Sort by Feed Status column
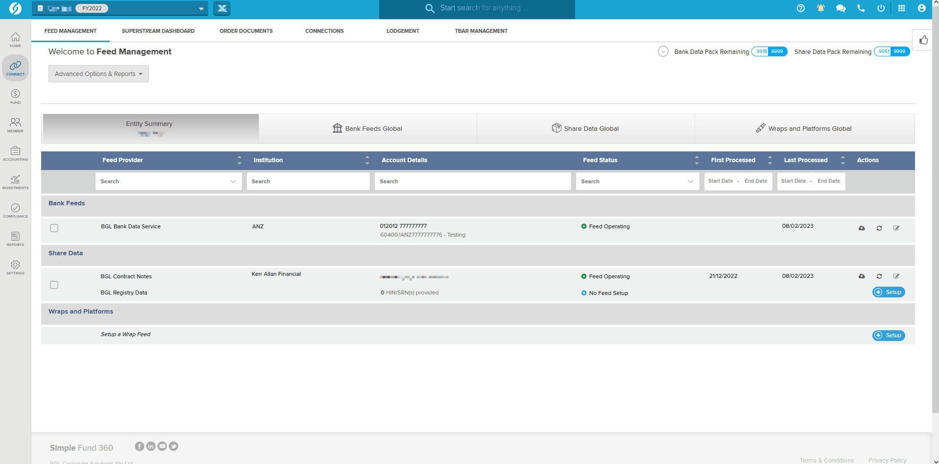939x464 pixels. click(x=697, y=160)
